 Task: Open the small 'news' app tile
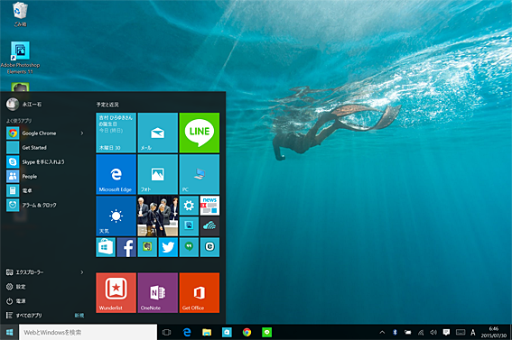209,206
